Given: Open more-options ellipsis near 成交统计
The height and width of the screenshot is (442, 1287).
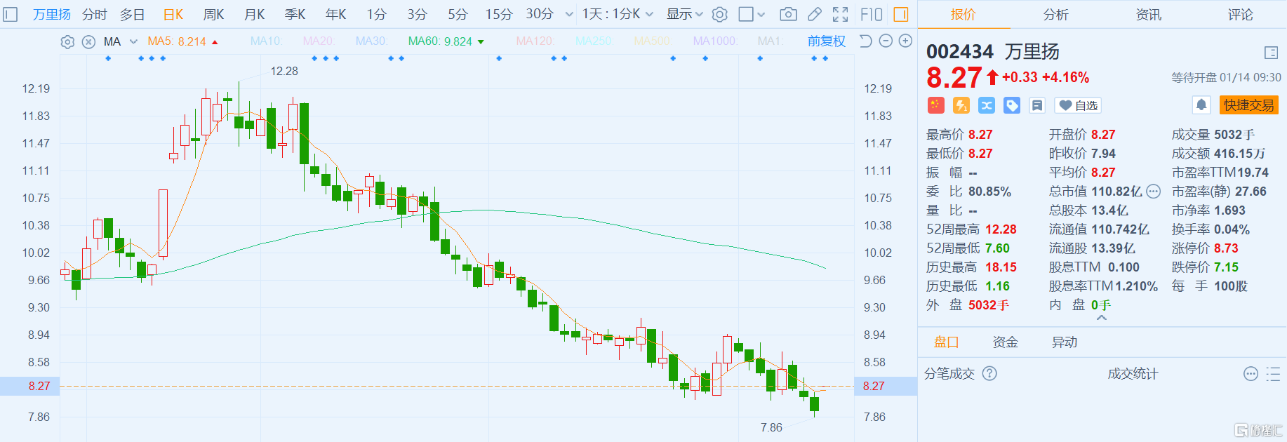Looking at the screenshot, I should (1251, 374).
